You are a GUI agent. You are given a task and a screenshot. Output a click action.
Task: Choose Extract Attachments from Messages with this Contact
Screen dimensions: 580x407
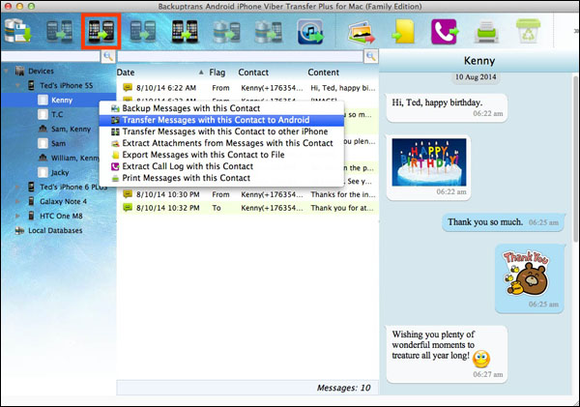(221, 143)
